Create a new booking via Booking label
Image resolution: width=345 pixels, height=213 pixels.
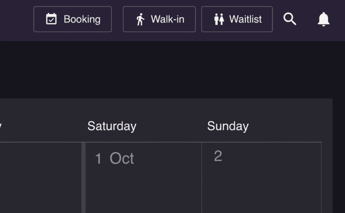tap(82, 19)
